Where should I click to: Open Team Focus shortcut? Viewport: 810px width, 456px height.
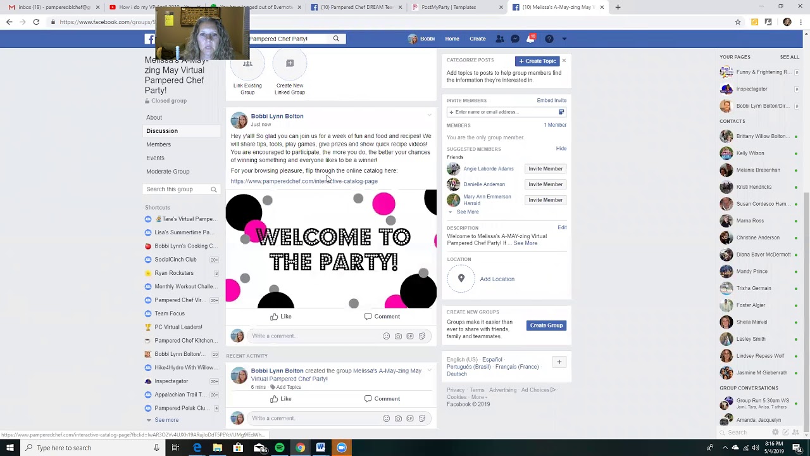170,313
